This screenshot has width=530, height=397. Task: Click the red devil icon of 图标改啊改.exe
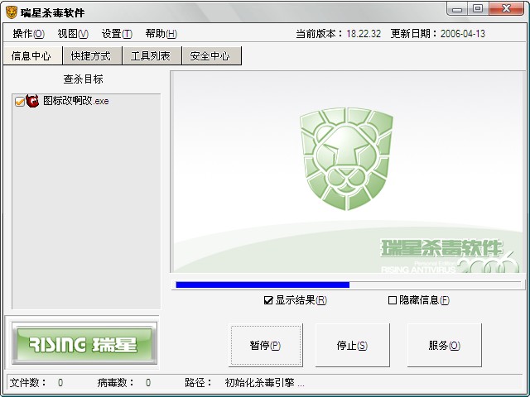click(32, 101)
